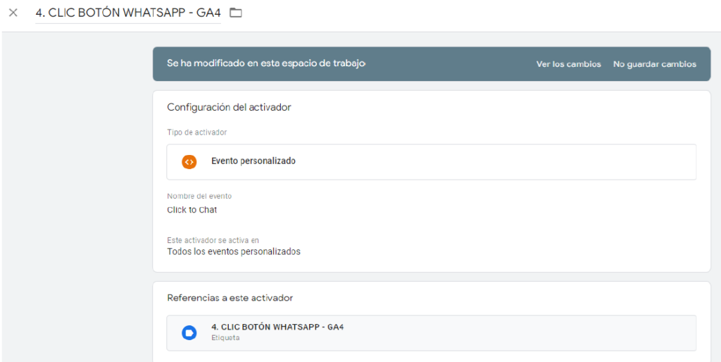Select the Referencias a este activador heading
This screenshot has width=721, height=362.
coord(230,298)
